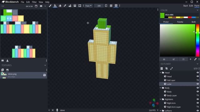Screen dimensions: 200x112
Task: Click Add Cube icon in Outliner
Action: tap(162, 68)
